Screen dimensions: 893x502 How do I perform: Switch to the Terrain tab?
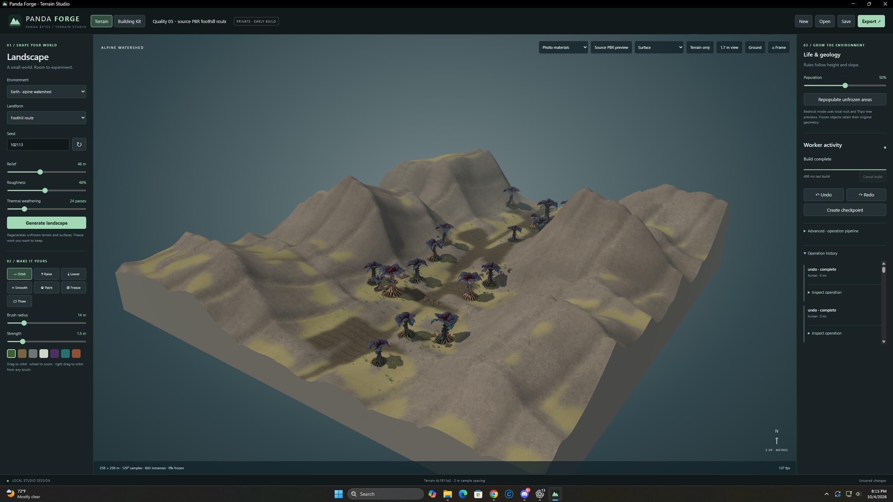(102, 21)
